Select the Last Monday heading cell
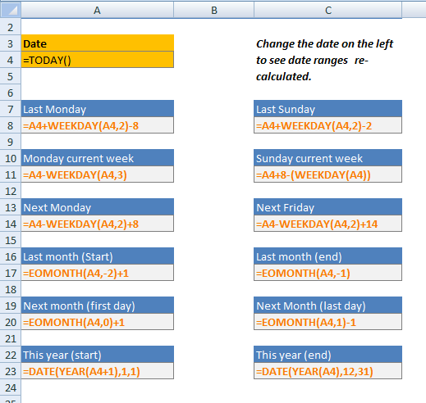 point(98,109)
